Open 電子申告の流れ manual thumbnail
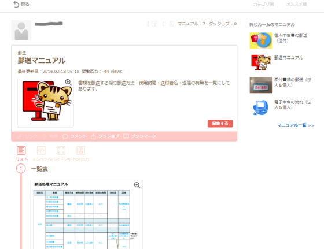The width and height of the screenshot is (324, 249). [261, 107]
